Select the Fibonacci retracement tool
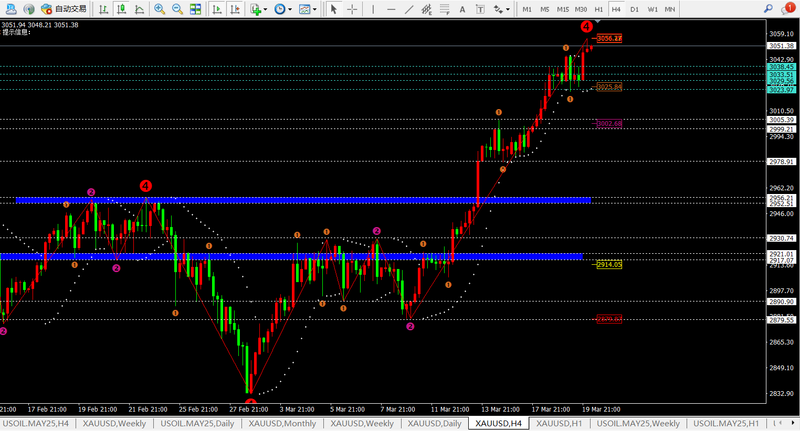 445,9
